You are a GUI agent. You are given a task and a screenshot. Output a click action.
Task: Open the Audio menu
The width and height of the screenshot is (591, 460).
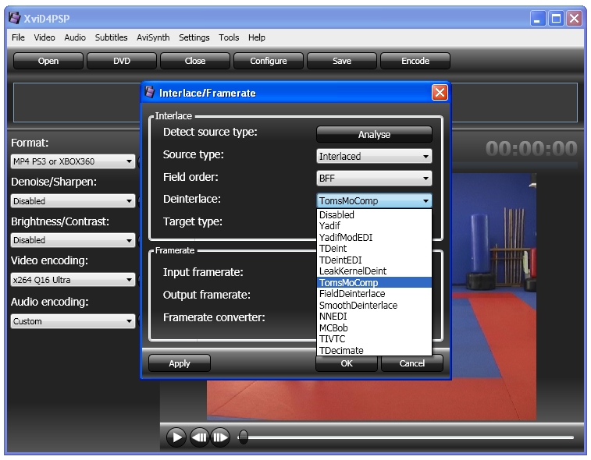(x=75, y=37)
